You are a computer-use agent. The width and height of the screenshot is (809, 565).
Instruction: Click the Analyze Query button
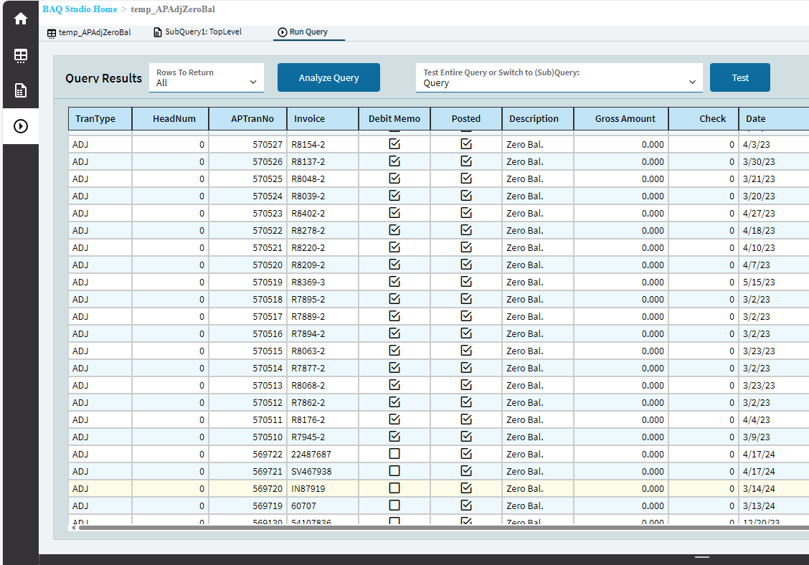click(328, 77)
